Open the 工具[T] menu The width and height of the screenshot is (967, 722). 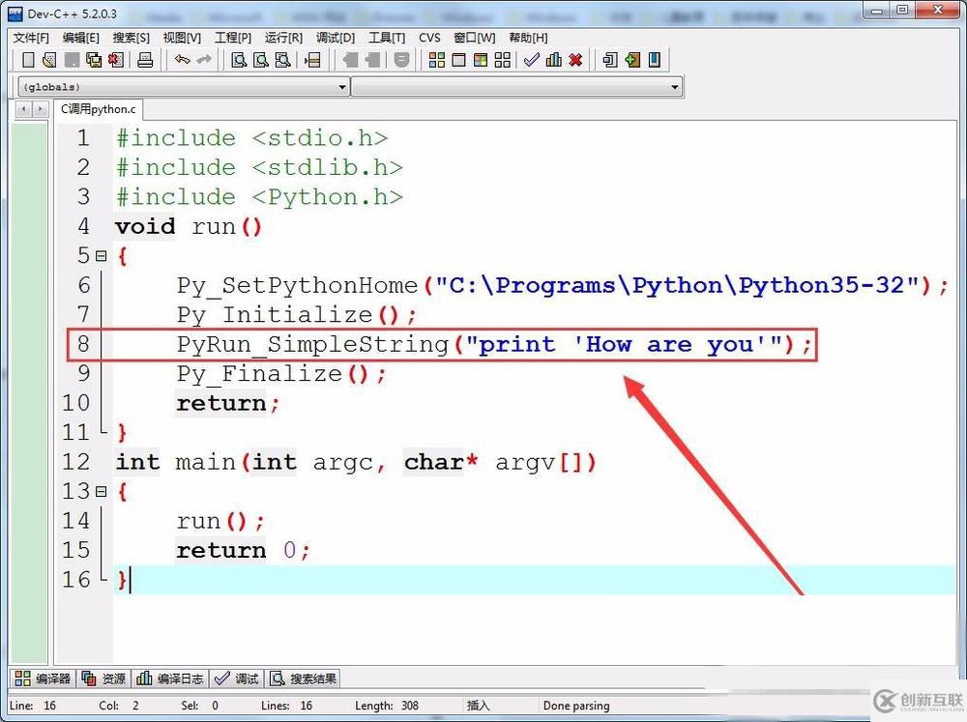pyautogui.click(x=386, y=38)
